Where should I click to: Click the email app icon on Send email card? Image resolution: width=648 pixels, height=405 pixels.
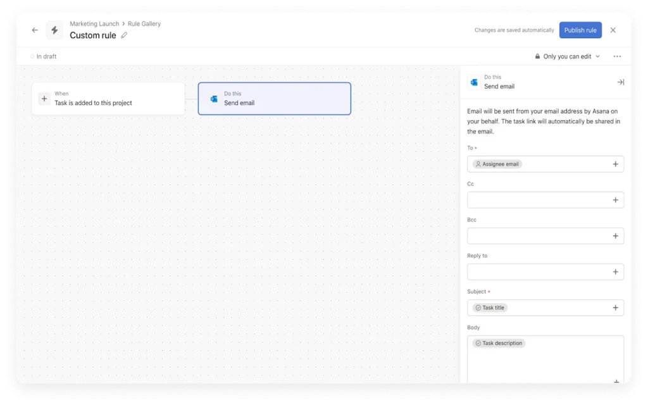pos(215,98)
